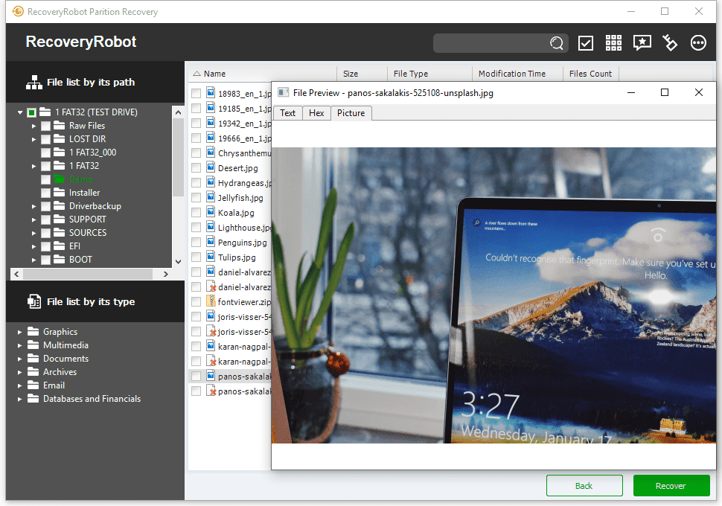Click the green Recover button

click(x=671, y=486)
